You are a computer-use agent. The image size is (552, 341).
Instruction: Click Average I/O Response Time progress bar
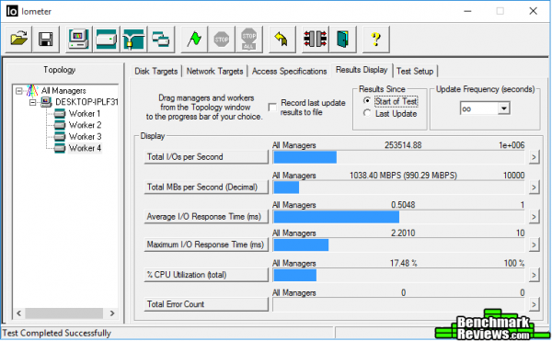398,217
